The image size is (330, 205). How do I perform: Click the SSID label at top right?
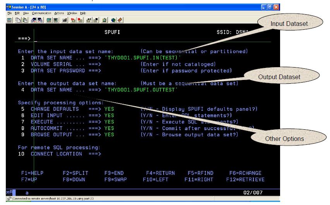point(224,32)
